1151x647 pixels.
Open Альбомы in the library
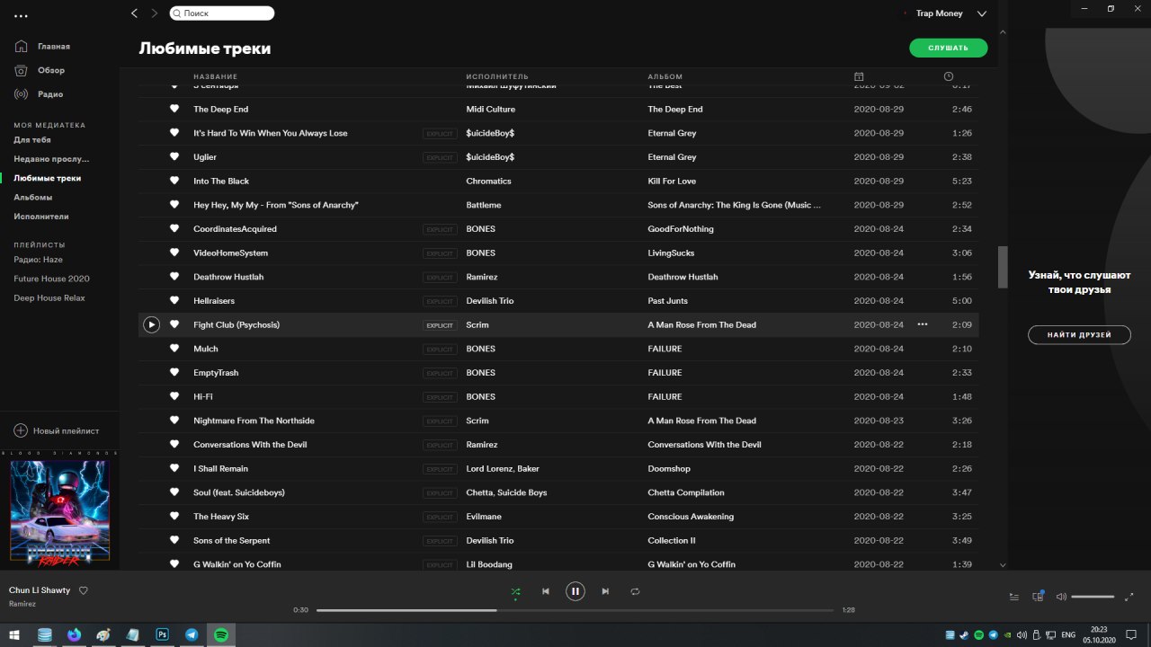coord(33,197)
